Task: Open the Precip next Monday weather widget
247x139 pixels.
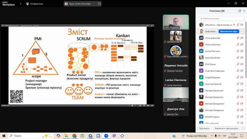Action: click(x=194, y=136)
